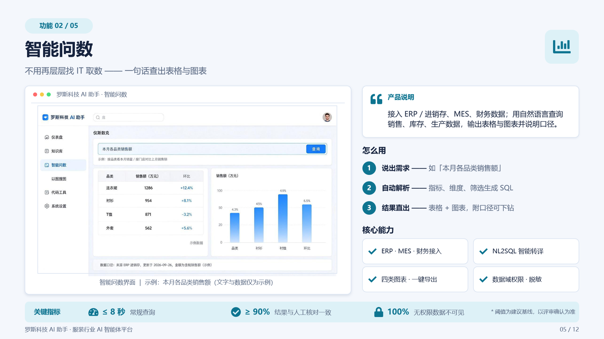Click the 连衣裙 row in the table
This screenshot has height=339, width=604.
[150, 188]
